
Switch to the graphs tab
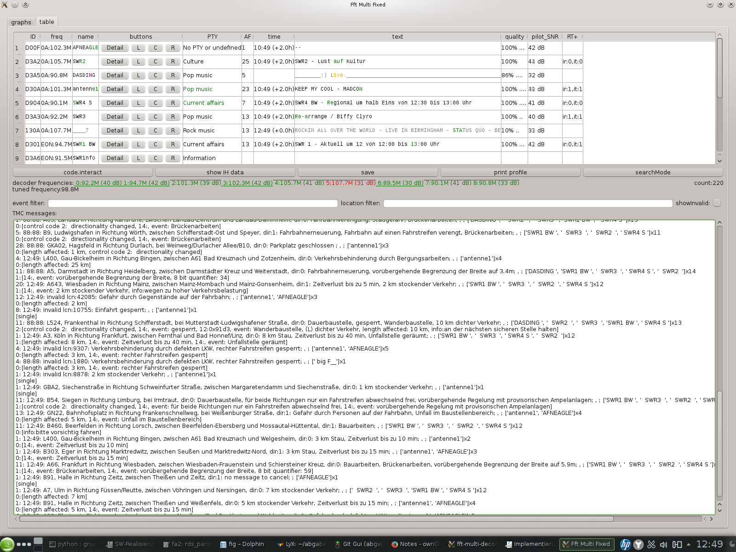click(21, 22)
